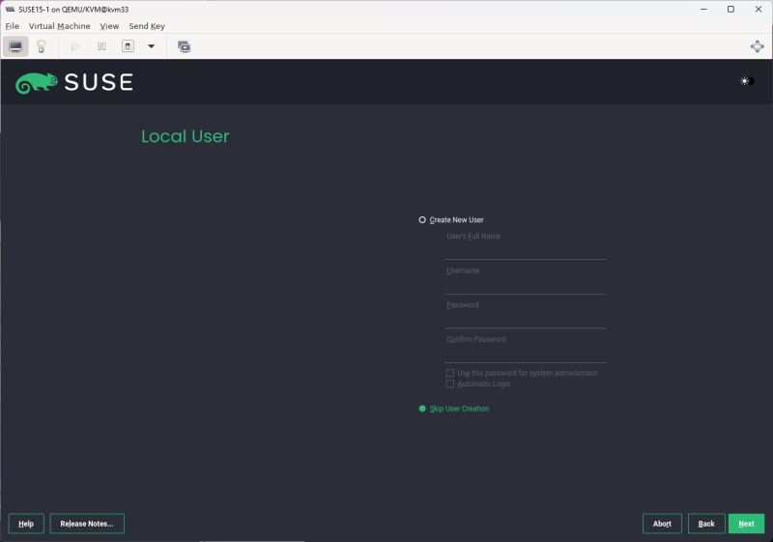
Task: Click the SUSE chameleon logo
Action: click(x=37, y=83)
